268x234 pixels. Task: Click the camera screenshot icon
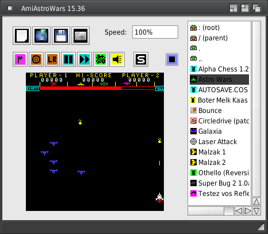[x=81, y=36]
